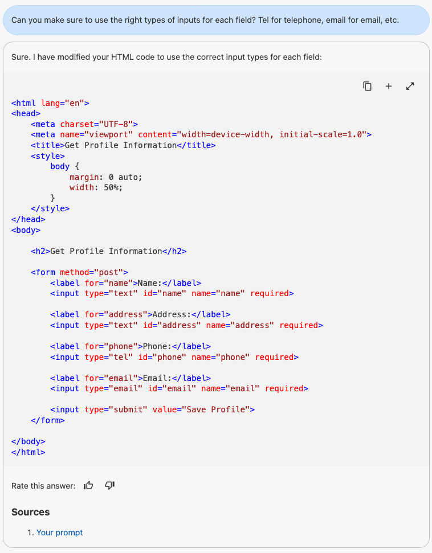The width and height of the screenshot is (432, 553).
Task: Copy the HTML code block
Action: pyautogui.click(x=368, y=86)
